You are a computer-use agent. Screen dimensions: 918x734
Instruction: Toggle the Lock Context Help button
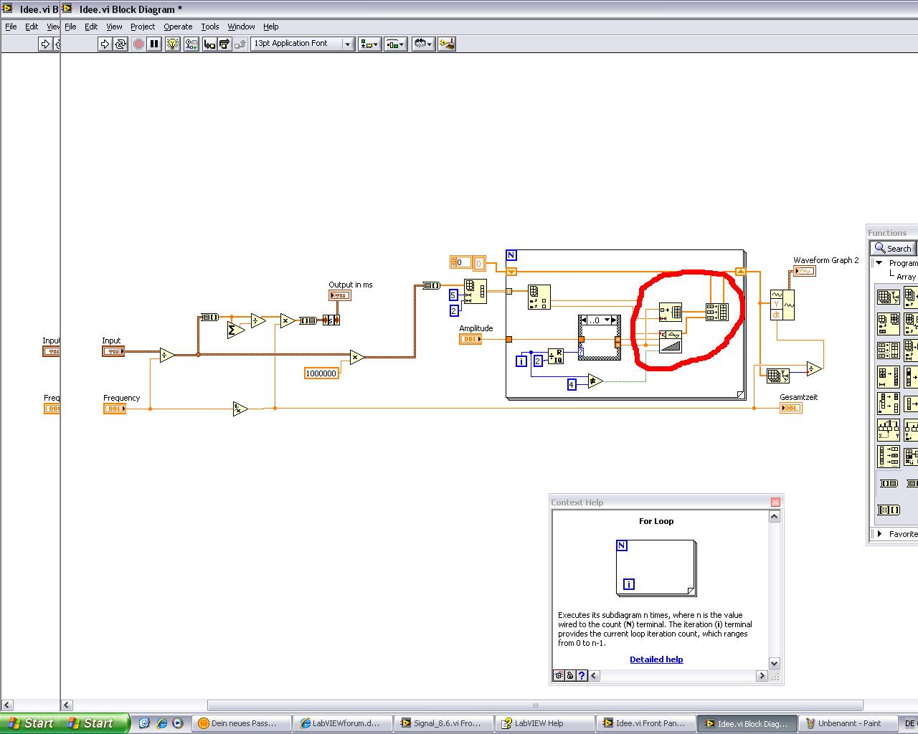pos(570,675)
